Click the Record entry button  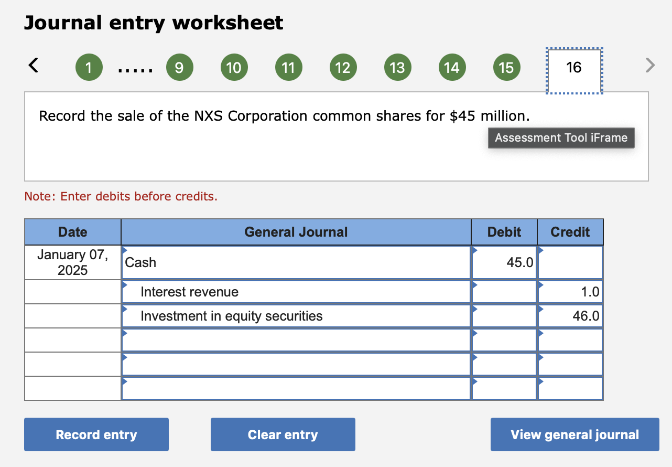click(96, 434)
